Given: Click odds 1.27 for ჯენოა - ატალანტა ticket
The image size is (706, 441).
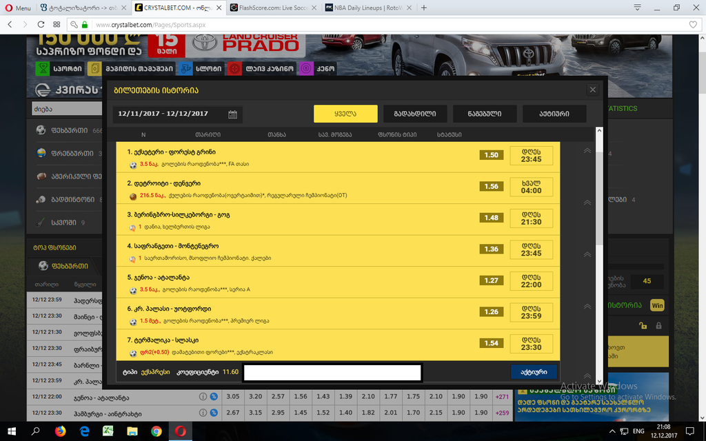Looking at the screenshot, I should click(491, 280).
